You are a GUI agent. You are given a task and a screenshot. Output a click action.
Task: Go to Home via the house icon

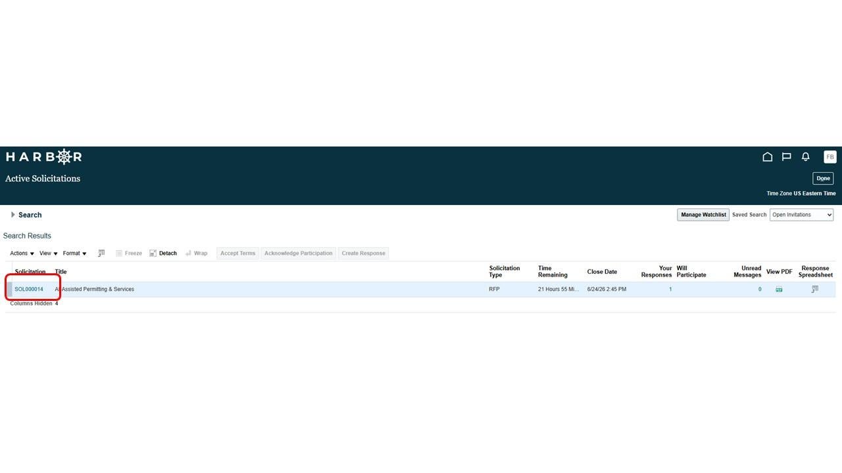tap(767, 157)
